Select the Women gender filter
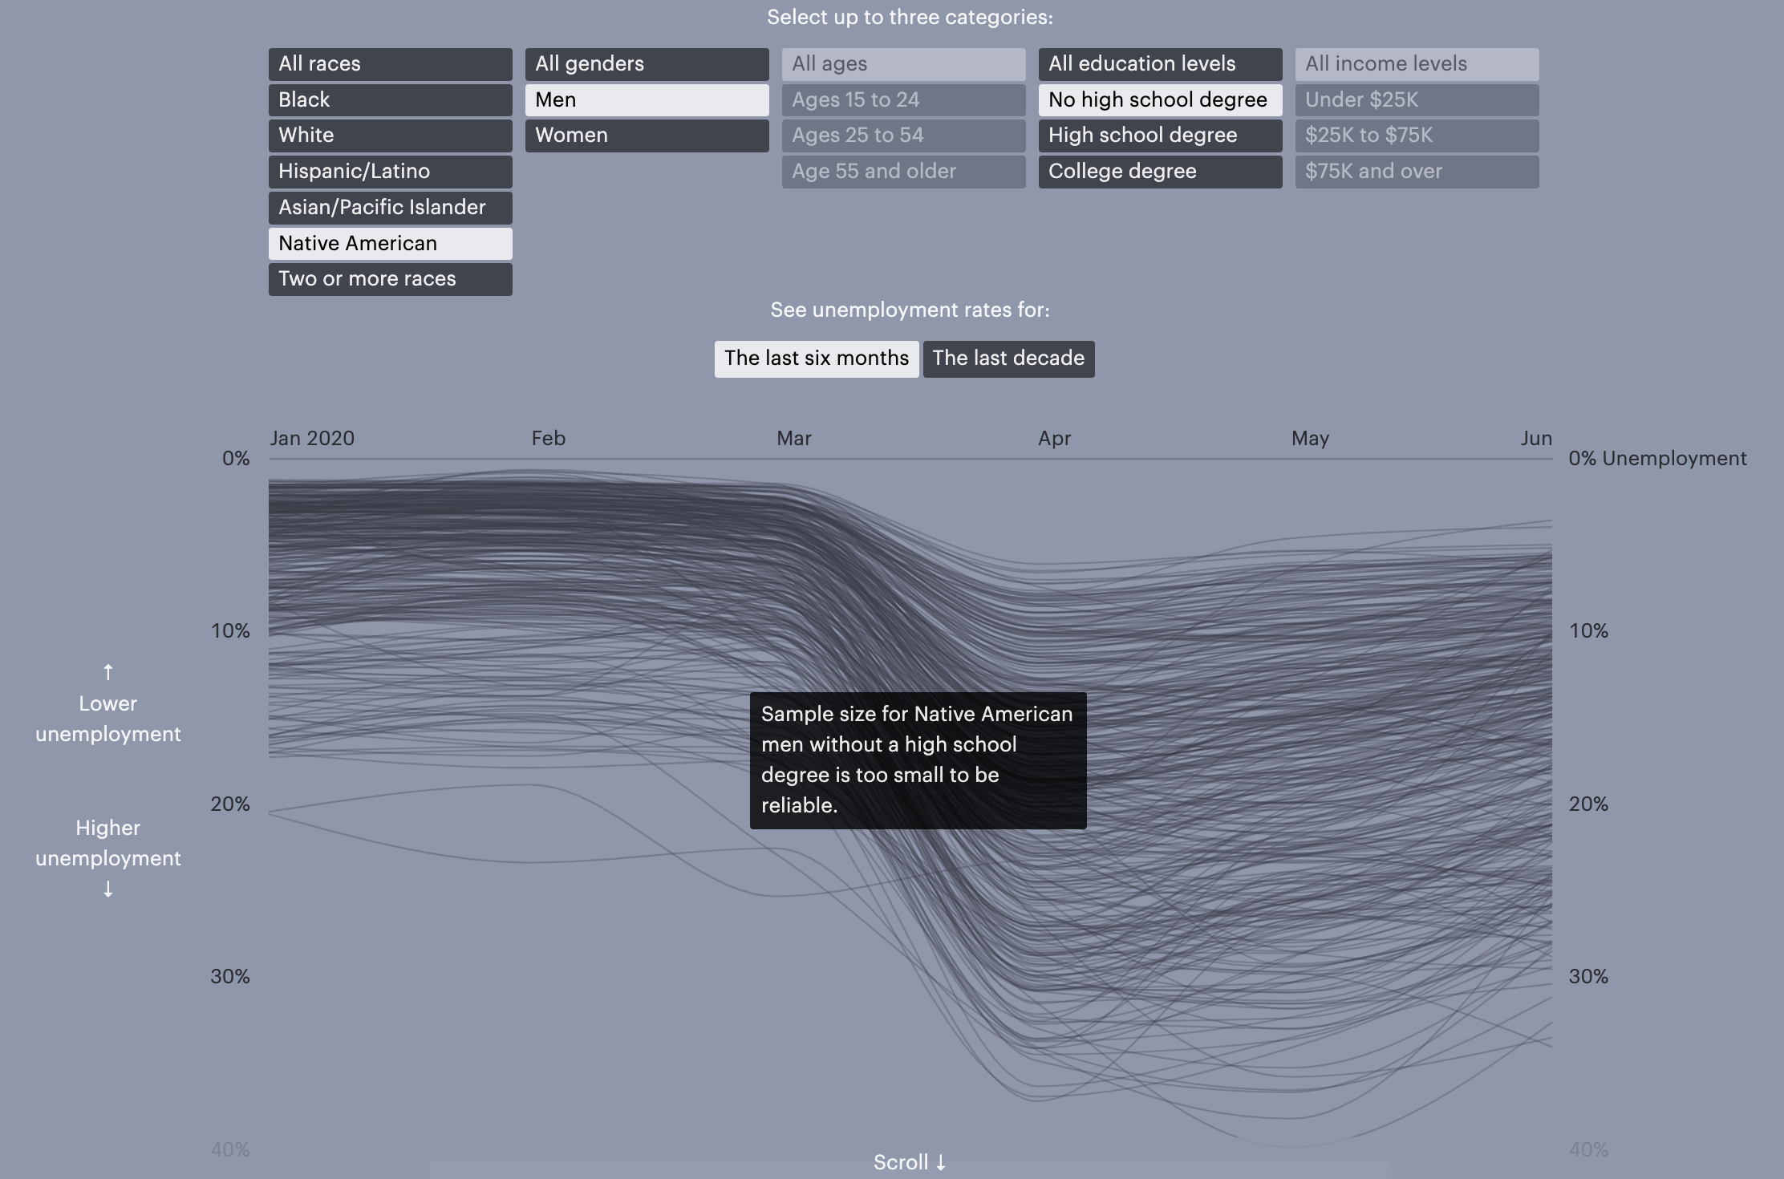1784x1179 pixels. pyautogui.click(x=647, y=136)
